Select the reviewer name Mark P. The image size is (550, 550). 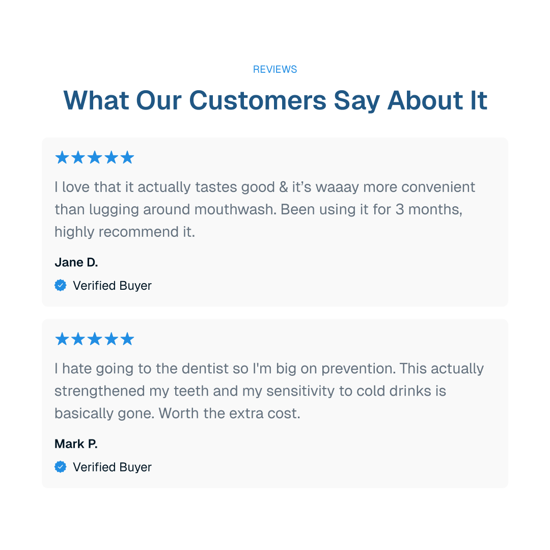click(x=76, y=444)
